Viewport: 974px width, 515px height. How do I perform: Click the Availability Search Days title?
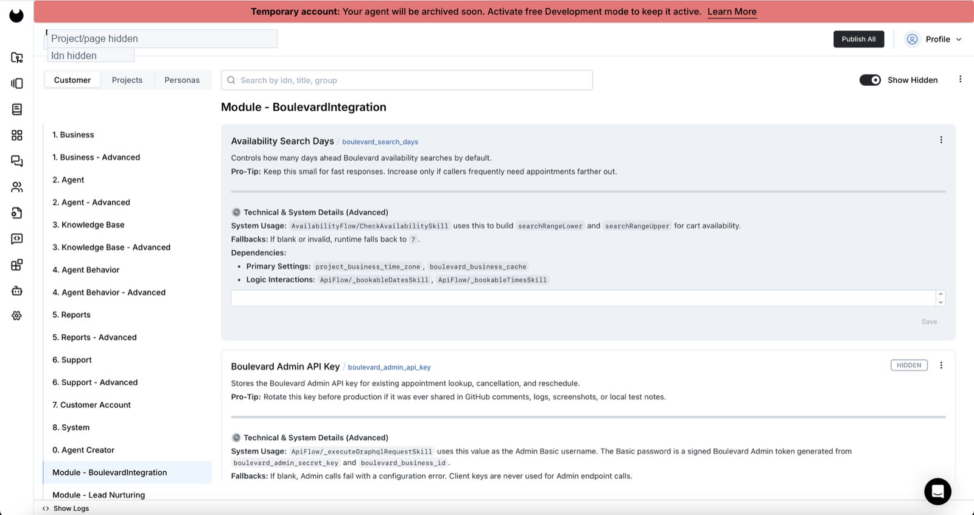(x=282, y=141)
